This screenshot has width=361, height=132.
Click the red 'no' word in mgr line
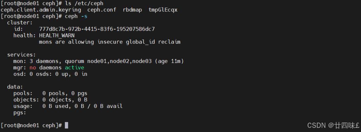(33, 68)
